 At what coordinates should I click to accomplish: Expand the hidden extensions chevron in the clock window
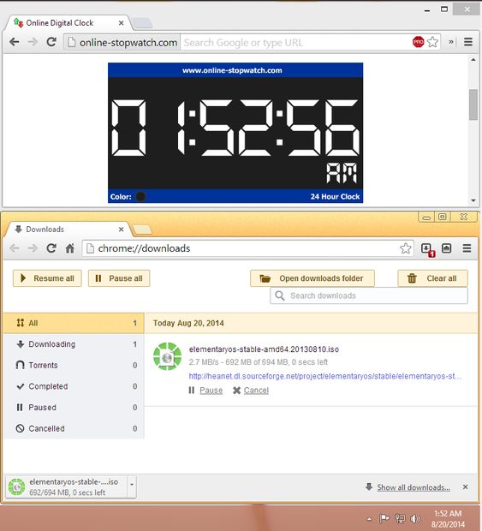tap(451, 42)
